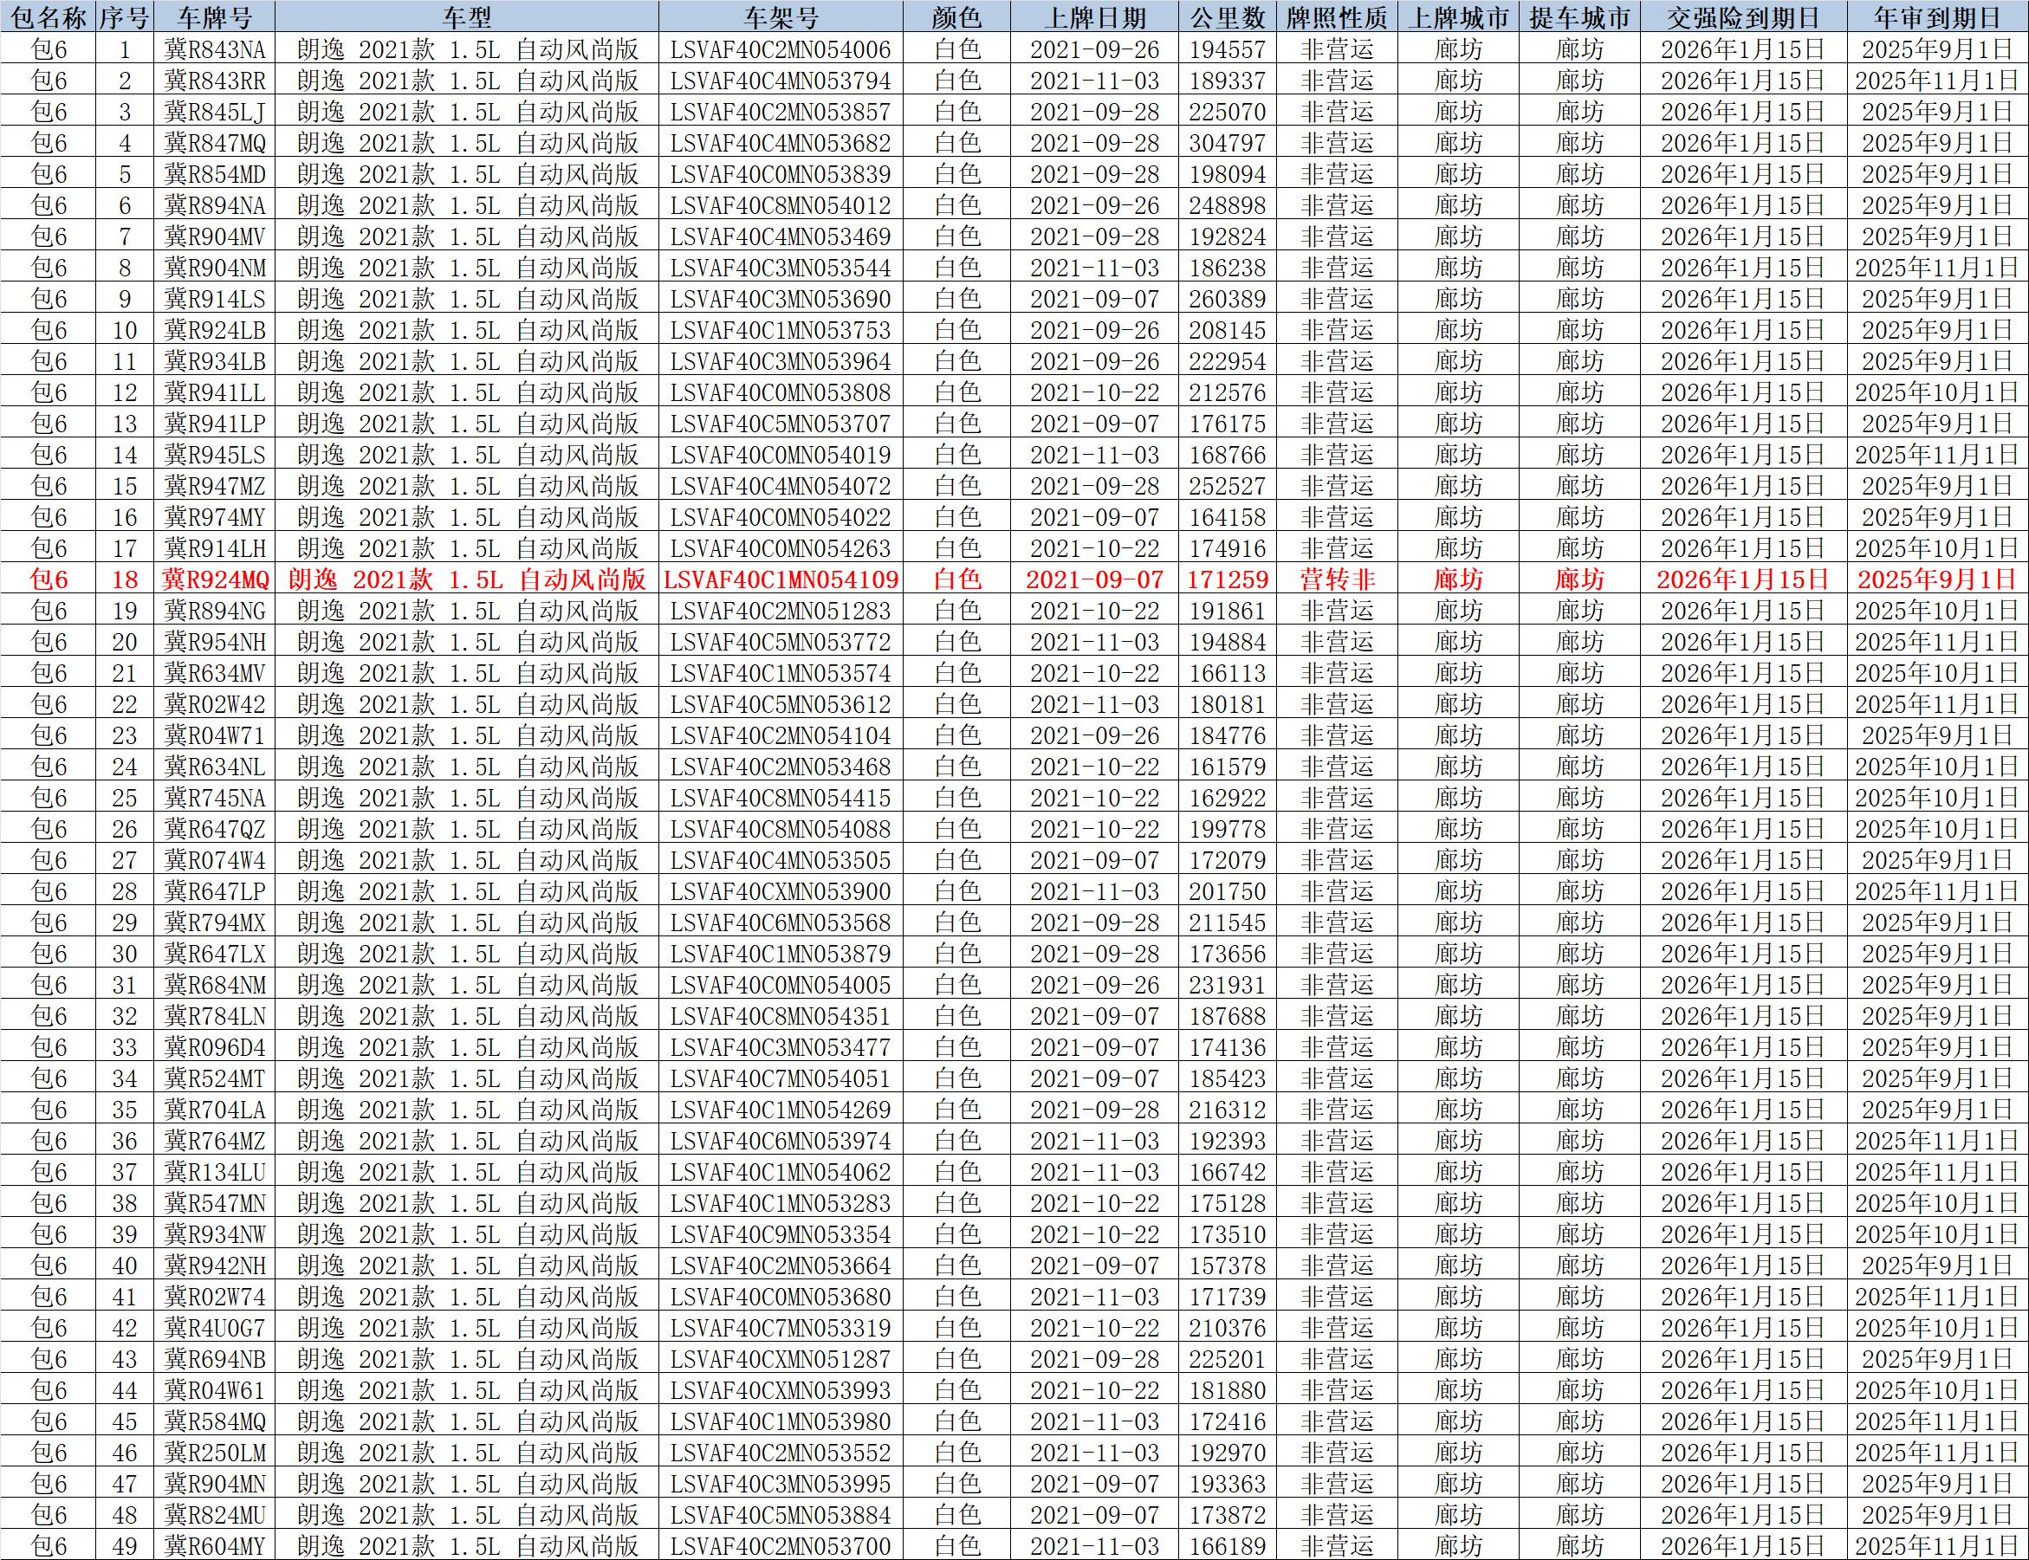Select the 车架号 column header
Image resolution: width=2029 pixels, height=1560 pixels.
(781, 16)
